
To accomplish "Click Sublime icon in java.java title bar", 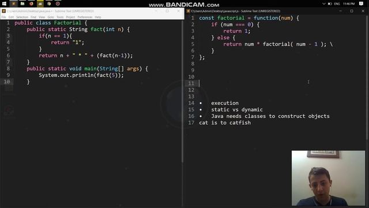I will 3,11.
